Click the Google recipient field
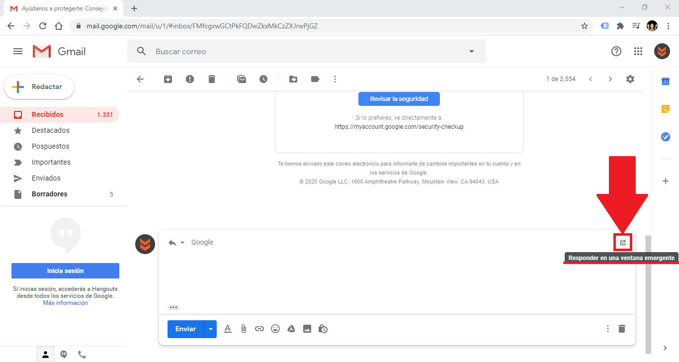This screenshot has height=362, width=679. [202, 242]
